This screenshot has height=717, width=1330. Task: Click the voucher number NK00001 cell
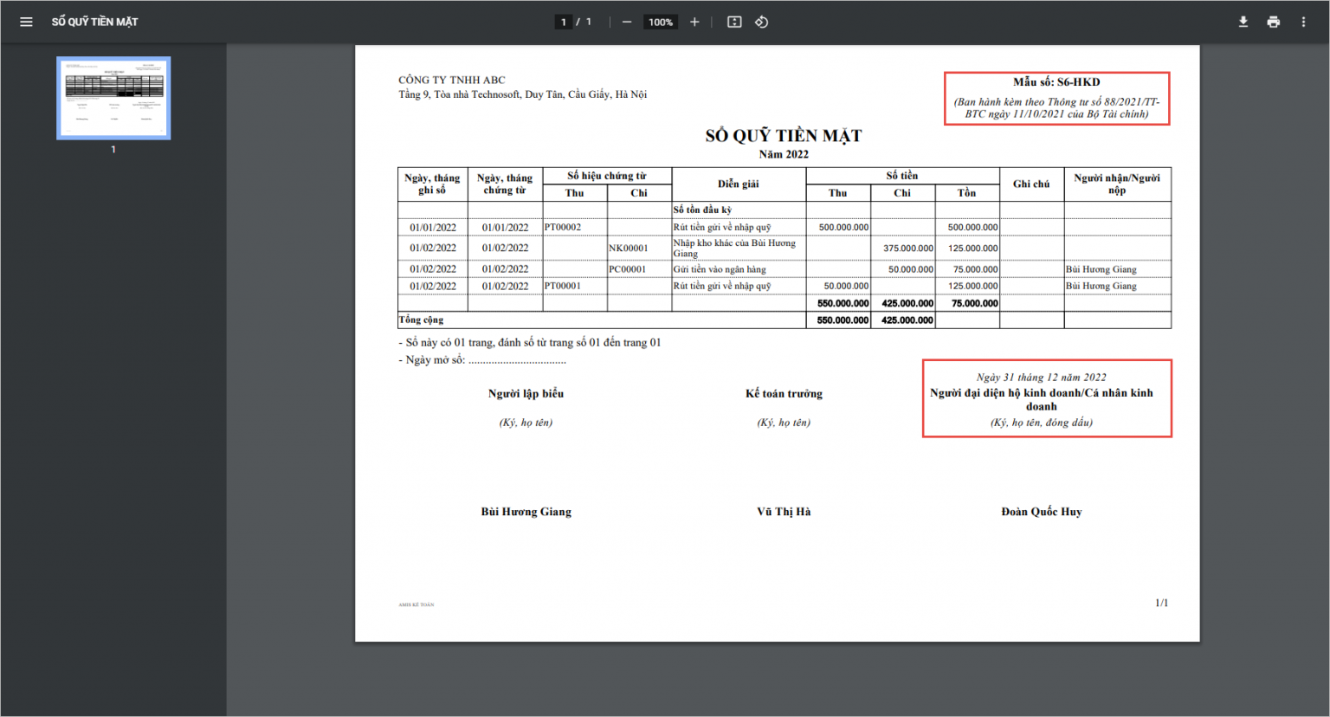point(629,248)
